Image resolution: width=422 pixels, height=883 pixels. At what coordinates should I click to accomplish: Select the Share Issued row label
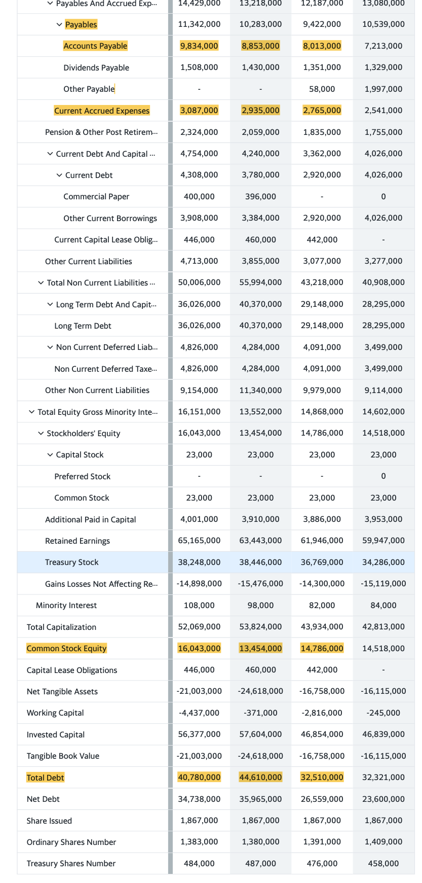pyautogui.click(x=49, y=821)
